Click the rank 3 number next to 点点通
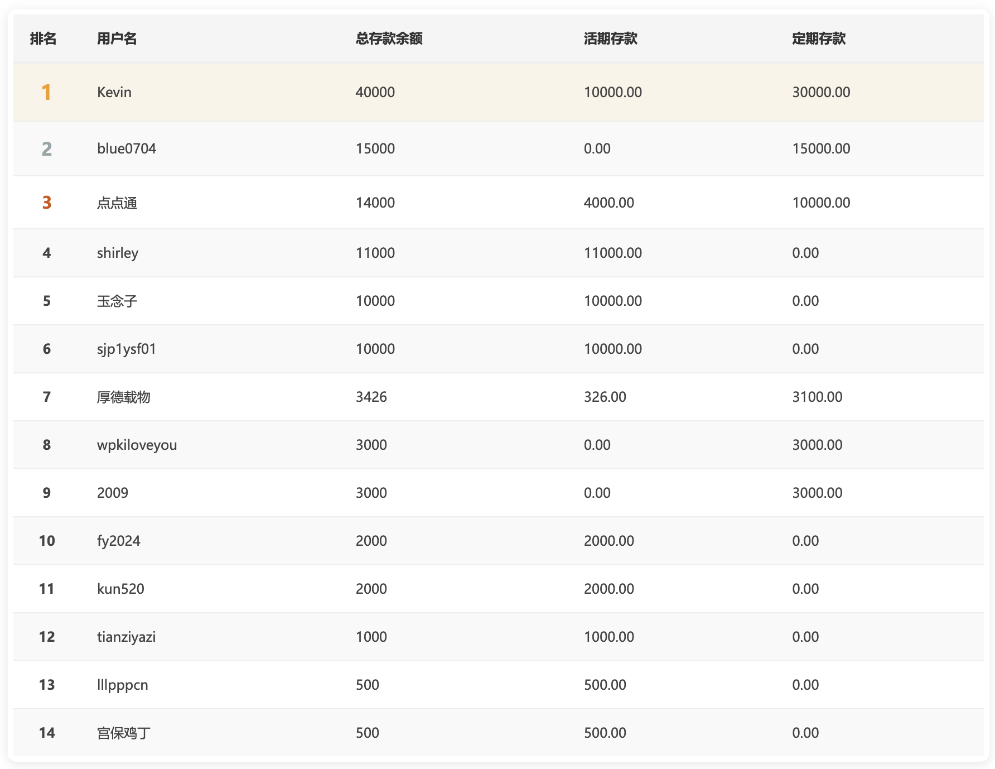 [x=47, y=203]
